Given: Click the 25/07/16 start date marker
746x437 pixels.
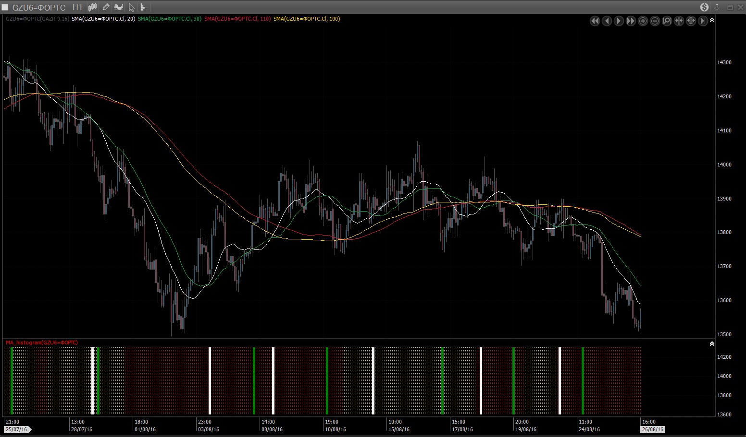Looking at the screenshot, I should (16, 429).
